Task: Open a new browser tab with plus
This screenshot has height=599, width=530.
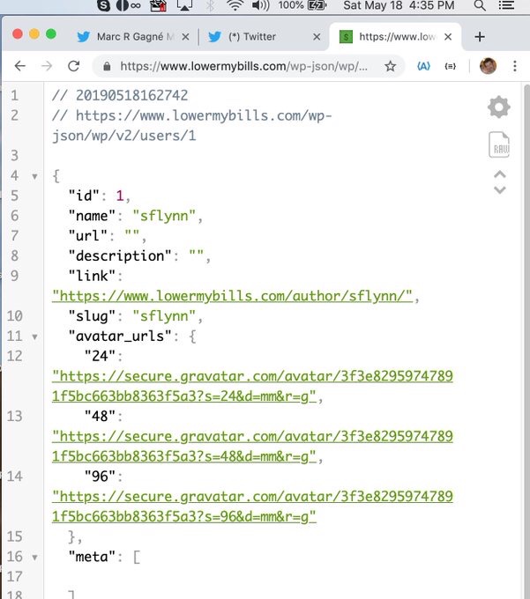Action: 480,37
